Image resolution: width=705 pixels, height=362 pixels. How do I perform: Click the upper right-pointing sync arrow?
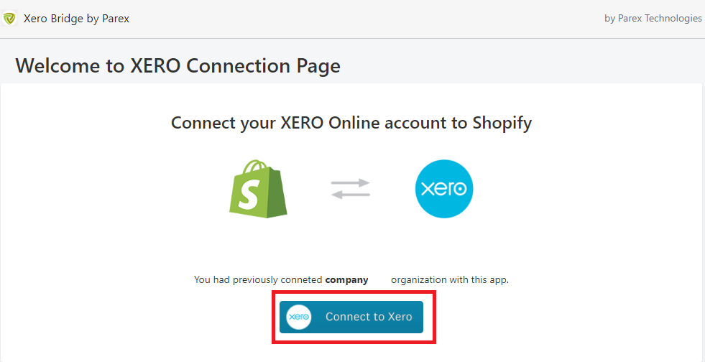351,183
